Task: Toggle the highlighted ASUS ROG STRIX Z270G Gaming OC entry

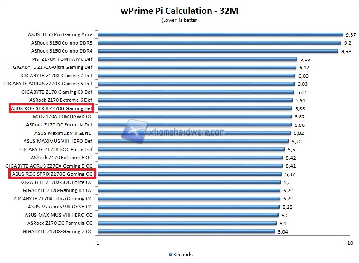Action: pos(53,174)
